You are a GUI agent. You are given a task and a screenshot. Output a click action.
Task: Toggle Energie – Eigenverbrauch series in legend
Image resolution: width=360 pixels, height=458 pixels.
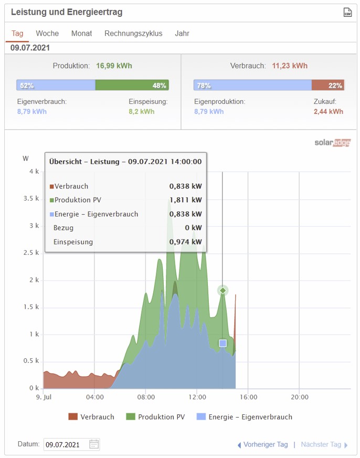244,417
